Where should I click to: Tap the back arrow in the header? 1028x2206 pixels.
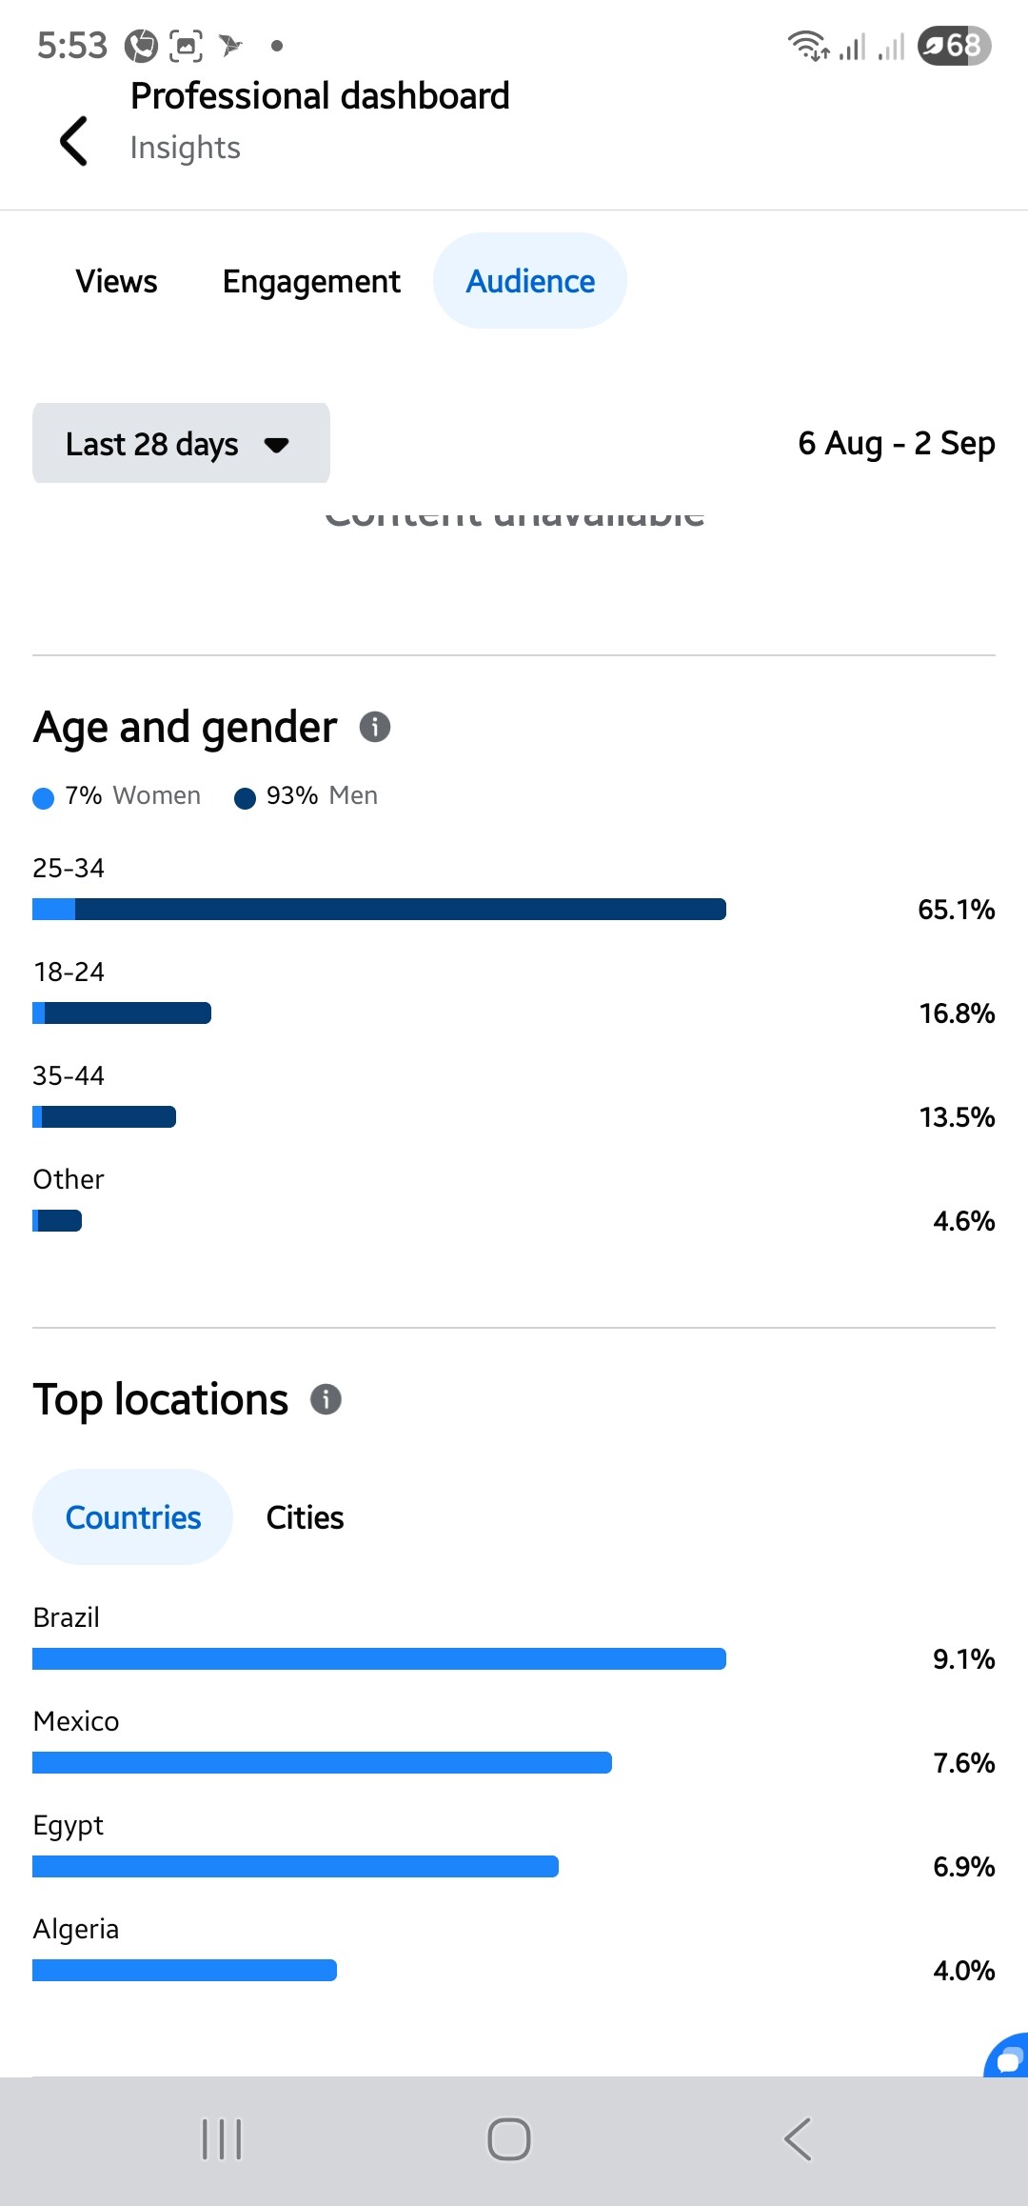pos(73,141)
